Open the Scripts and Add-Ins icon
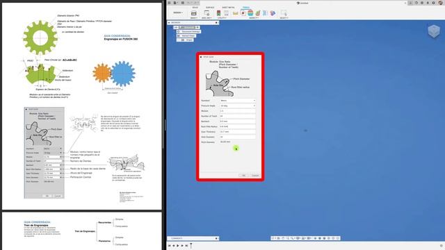 click(207, 13)
